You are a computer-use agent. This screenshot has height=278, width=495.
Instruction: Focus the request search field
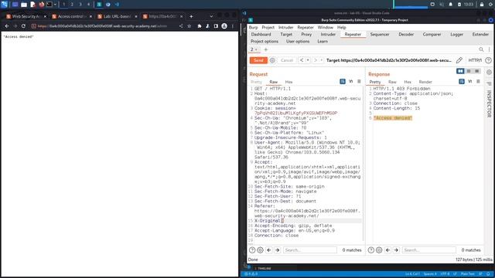(x=310, y=250)
